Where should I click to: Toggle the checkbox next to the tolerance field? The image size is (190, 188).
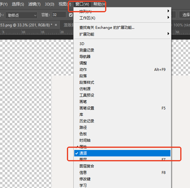click(71, 15)
